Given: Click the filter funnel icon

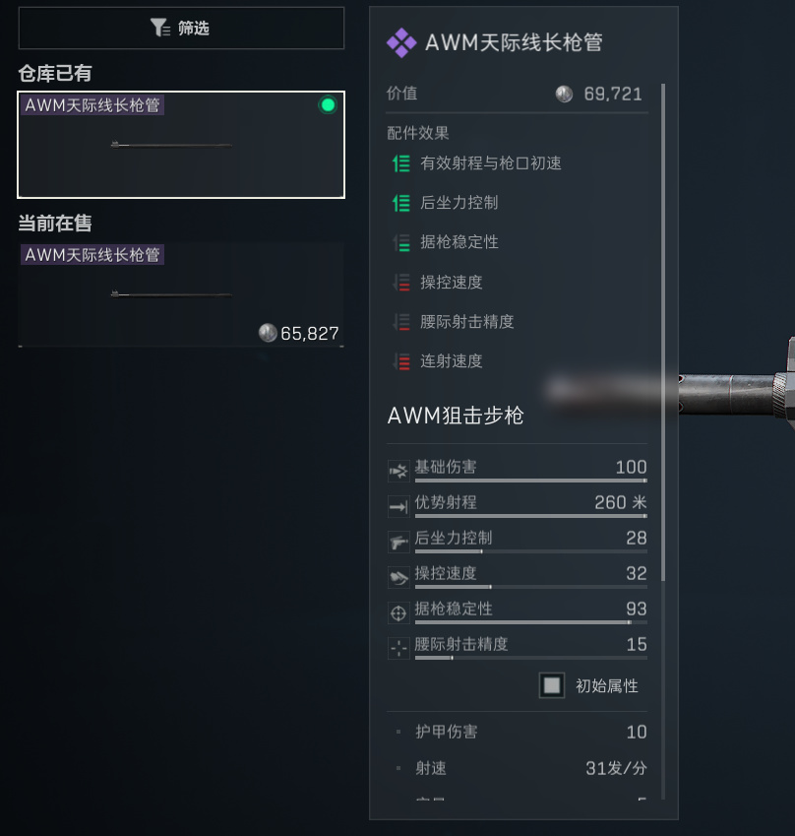Looking at the screenshot, I should [159, 28].
